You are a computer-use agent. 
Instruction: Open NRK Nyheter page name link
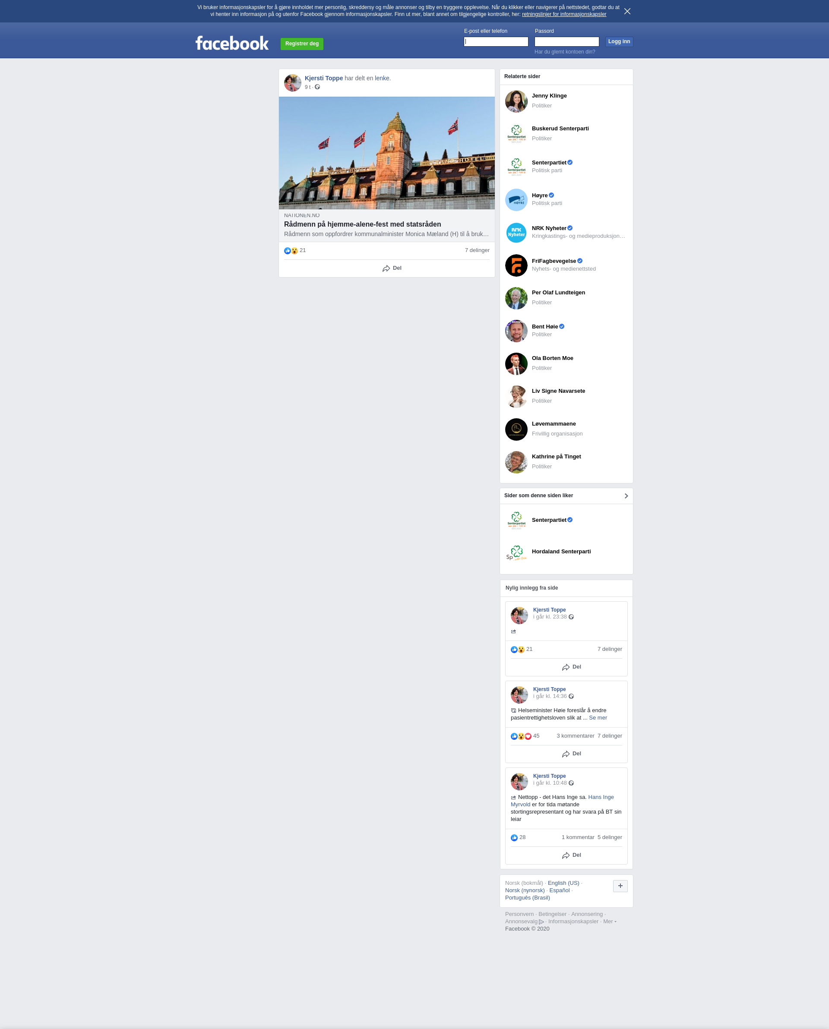pos(549,228)
